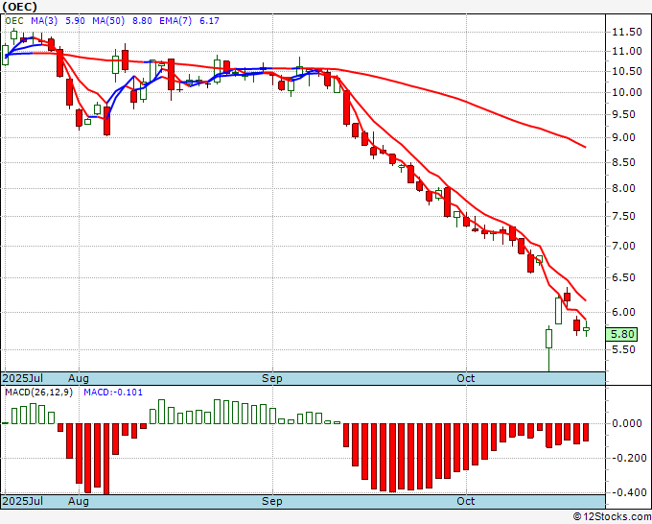Click the rightmost red MACD histogram bar
The image size is (652, 524).
click(586, 432)
